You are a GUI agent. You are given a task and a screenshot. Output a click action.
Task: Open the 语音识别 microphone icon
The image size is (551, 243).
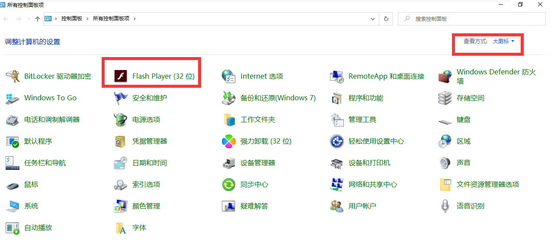(445, 206)
